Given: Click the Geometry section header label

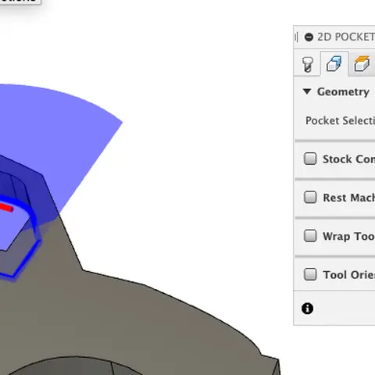Looking at the screenshot, I should pos(343,92).
